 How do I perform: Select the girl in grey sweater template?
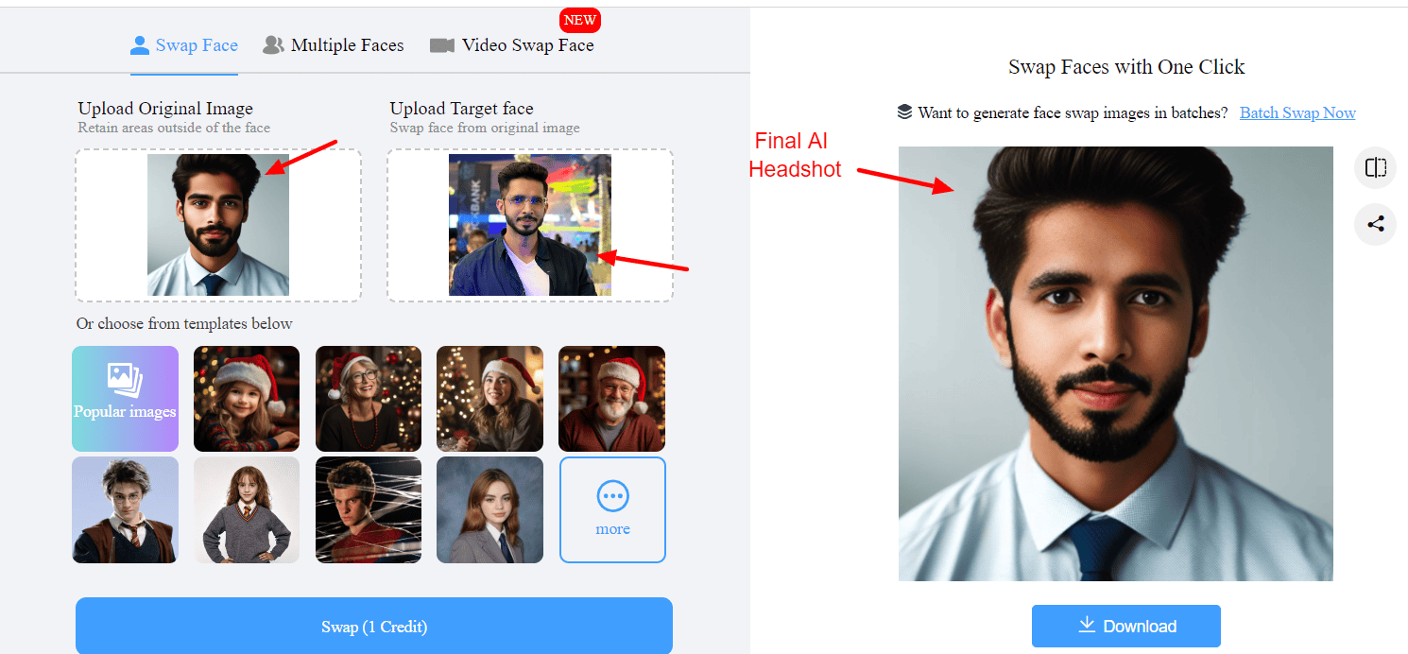pos(247,510)
